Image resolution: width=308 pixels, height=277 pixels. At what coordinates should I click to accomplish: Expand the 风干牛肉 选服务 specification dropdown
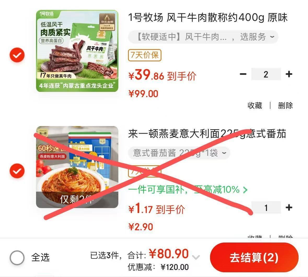(203, 37)
